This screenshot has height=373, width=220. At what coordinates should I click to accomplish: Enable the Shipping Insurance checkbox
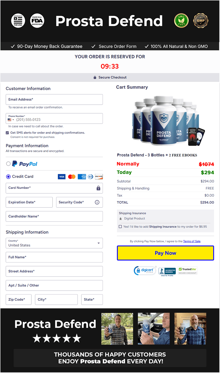[x=120, y=226]
